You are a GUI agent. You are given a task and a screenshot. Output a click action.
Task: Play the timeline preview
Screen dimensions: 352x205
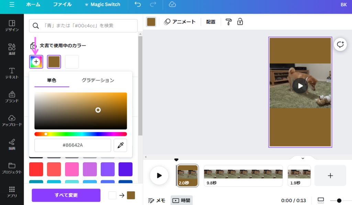point(159,176)
